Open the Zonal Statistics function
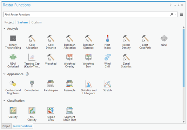 (126, 61)
